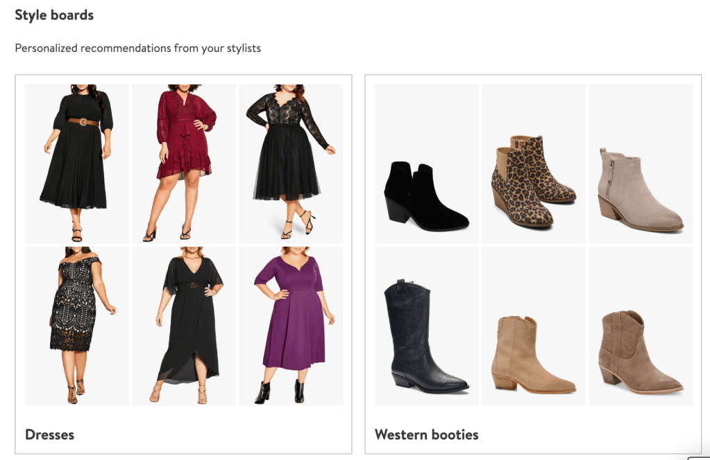
Task: Click the brown belt on pleated dress
Action: [83, 122]
